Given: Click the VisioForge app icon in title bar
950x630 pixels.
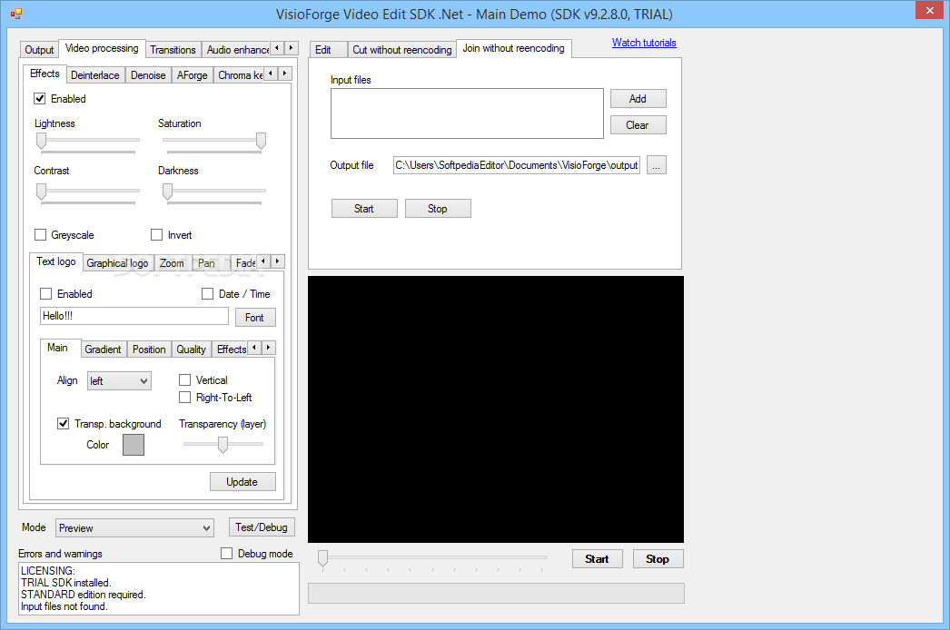Looking at the screenshot, I should tap(15, 14).
